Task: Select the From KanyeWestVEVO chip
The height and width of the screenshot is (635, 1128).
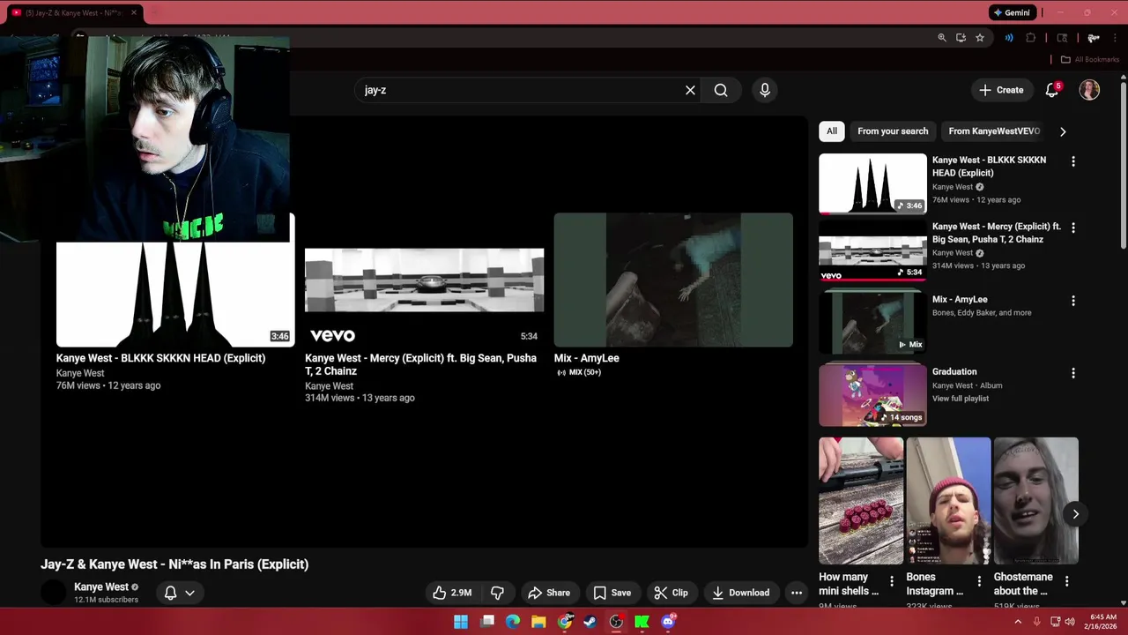Action: pos(994,131)
